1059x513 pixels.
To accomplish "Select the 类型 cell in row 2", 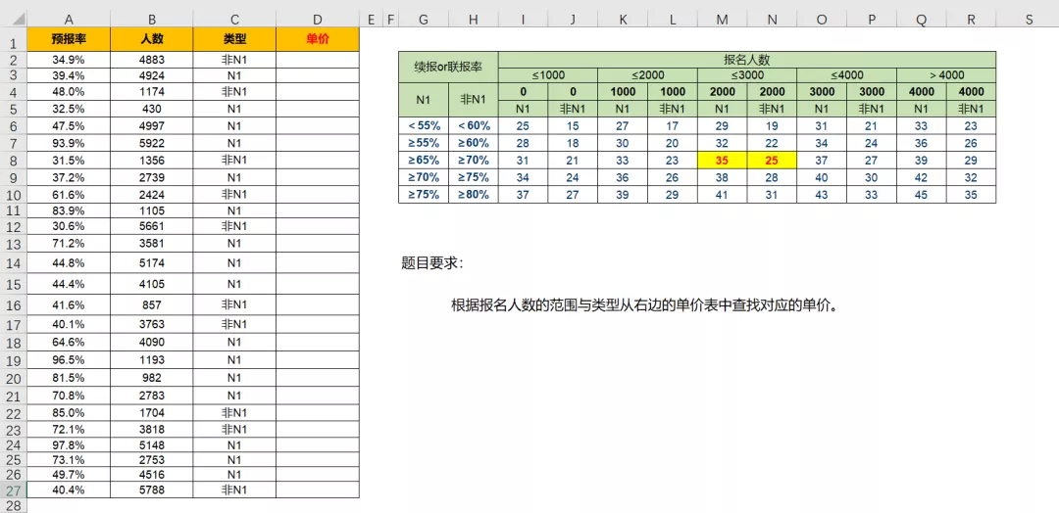I will (x=234, y=60).
